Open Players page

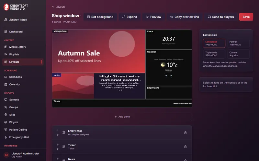(x=14, y=122)
